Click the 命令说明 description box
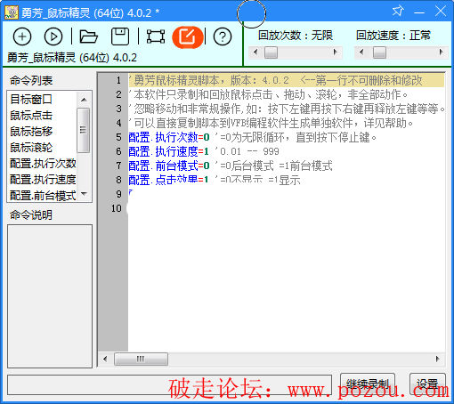Viewport: 454px width, 404px height. click(x=50, y=296)
